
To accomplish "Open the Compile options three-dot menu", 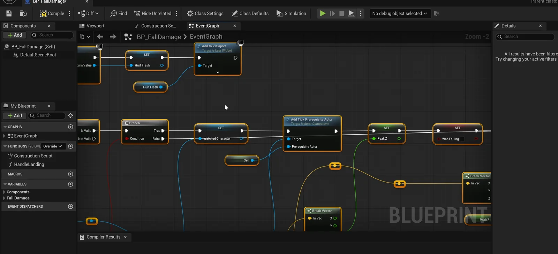I will click(x=70, y=14).
